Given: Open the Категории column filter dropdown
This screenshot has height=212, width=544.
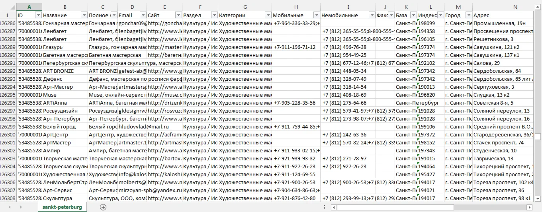Looking at the screenshot, I should pos(268,15).
